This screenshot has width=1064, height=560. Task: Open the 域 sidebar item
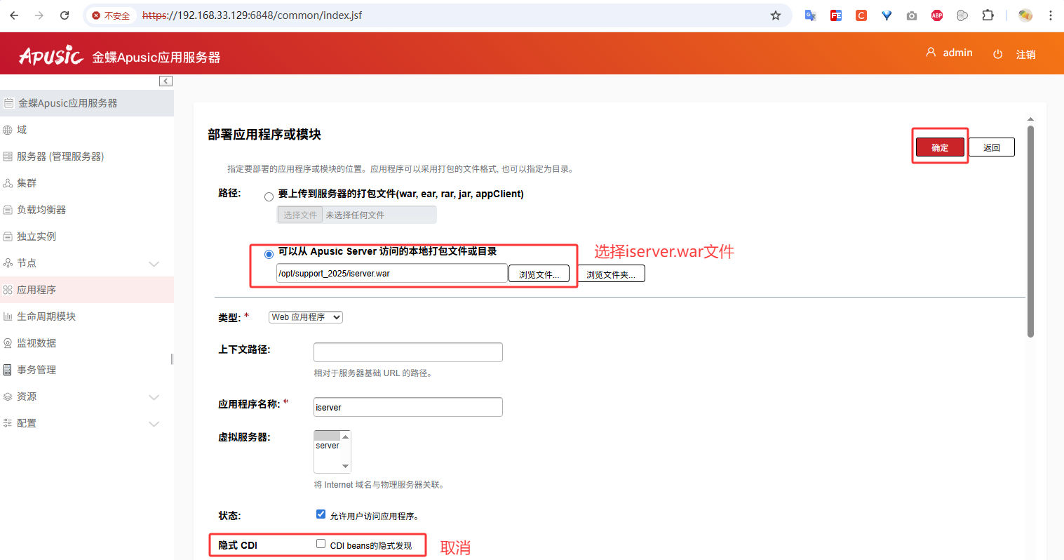pyautogui.click(x=87, y=130)
